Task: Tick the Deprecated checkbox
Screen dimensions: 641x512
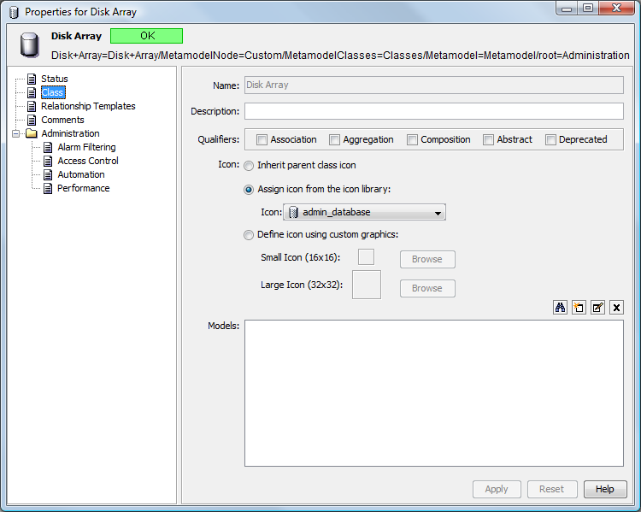Action: [x=550, y=140]
